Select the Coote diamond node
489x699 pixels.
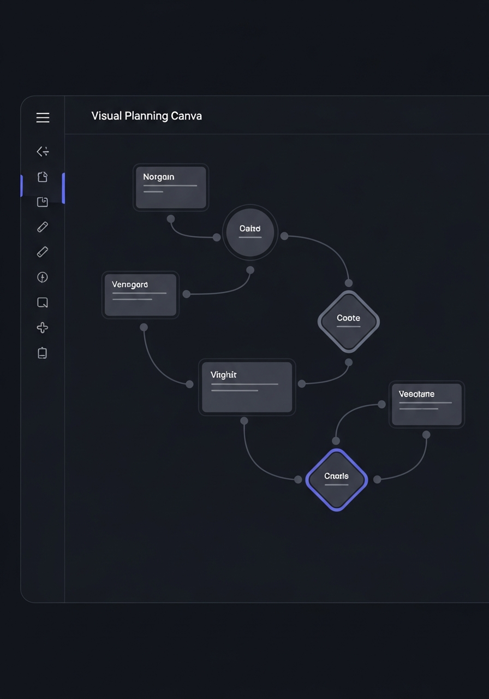point(349,321)
